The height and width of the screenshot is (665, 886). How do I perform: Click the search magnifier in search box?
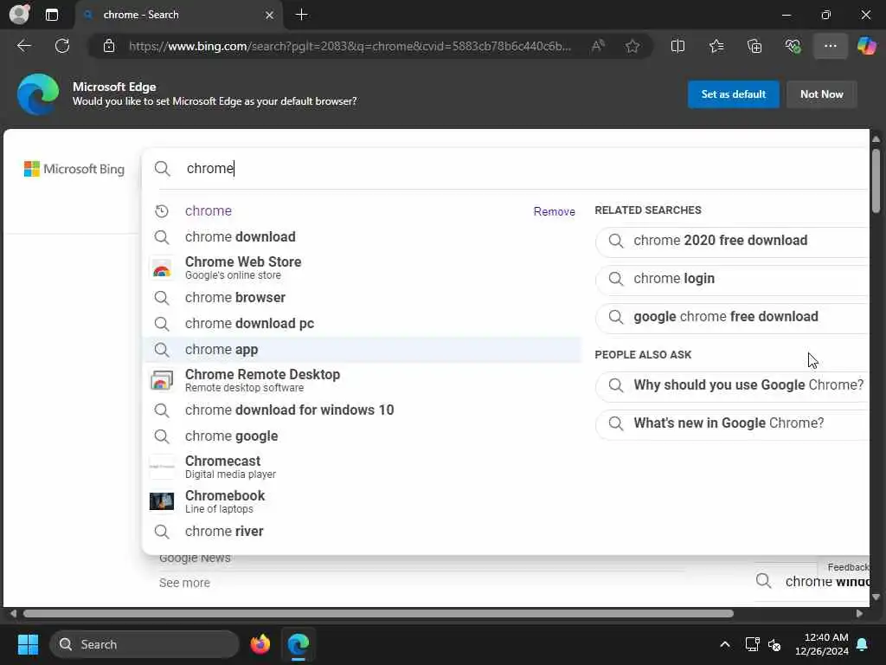point(162,169)
